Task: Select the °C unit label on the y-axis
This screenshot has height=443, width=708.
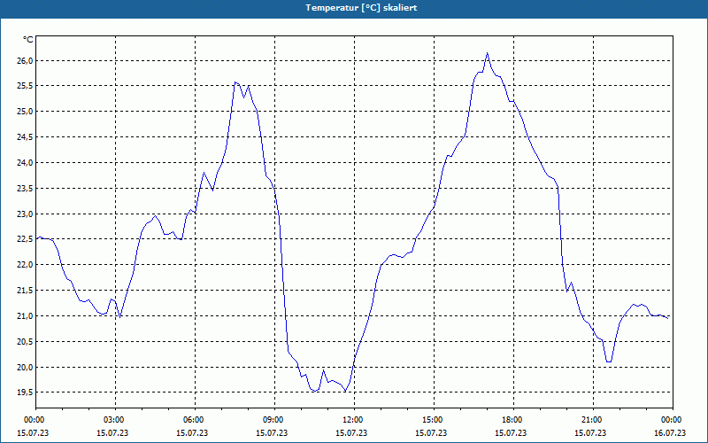Action: [28, 40]
